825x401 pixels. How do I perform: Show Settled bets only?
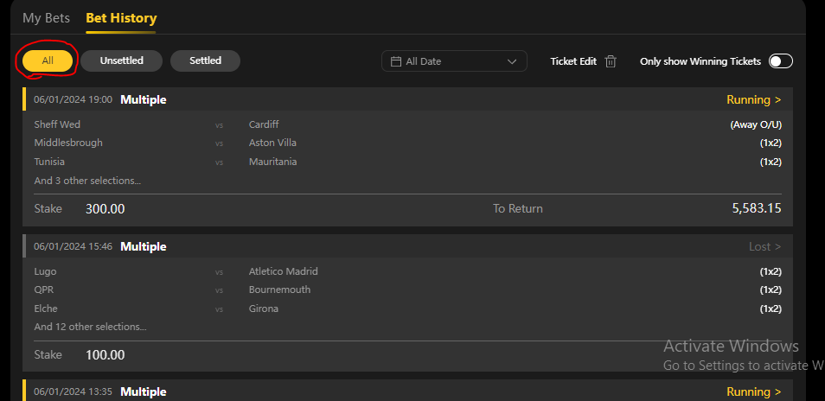click(x=205, y=60)
